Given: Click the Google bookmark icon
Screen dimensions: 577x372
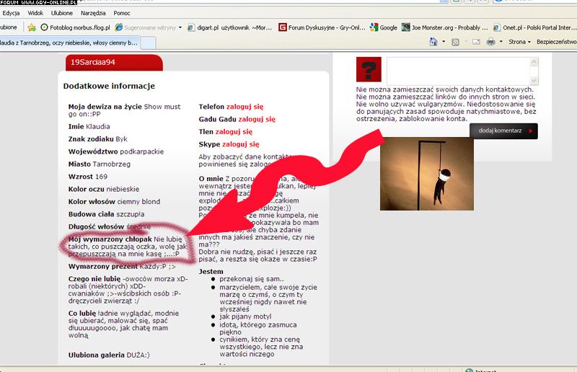Looking at the screenshot, I should (x=374, y=27).
